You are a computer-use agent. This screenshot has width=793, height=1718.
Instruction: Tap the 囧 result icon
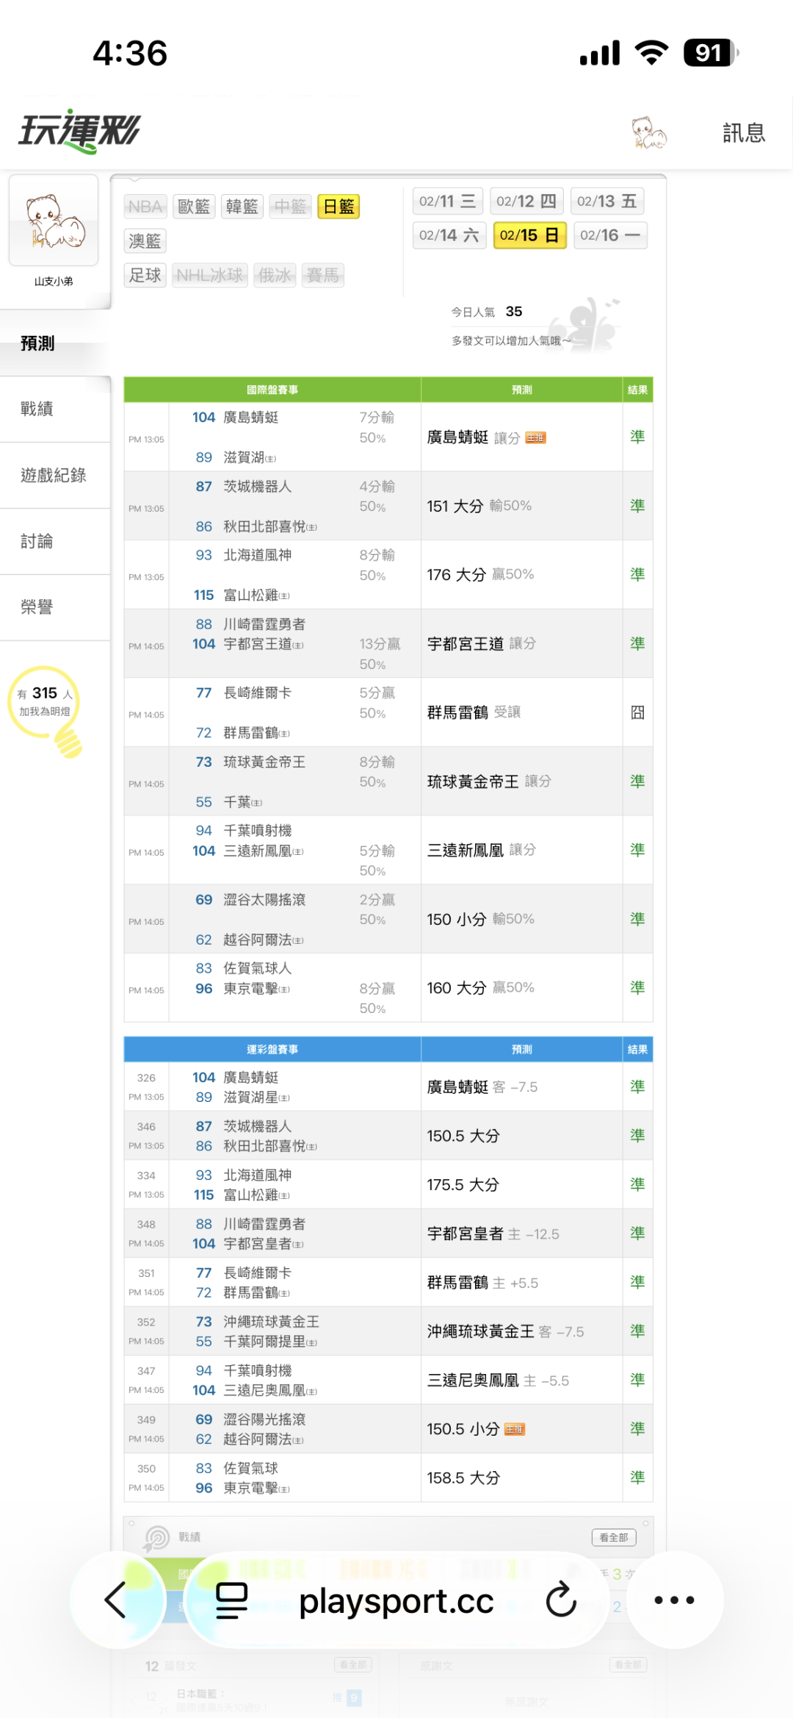pos(637,712)
